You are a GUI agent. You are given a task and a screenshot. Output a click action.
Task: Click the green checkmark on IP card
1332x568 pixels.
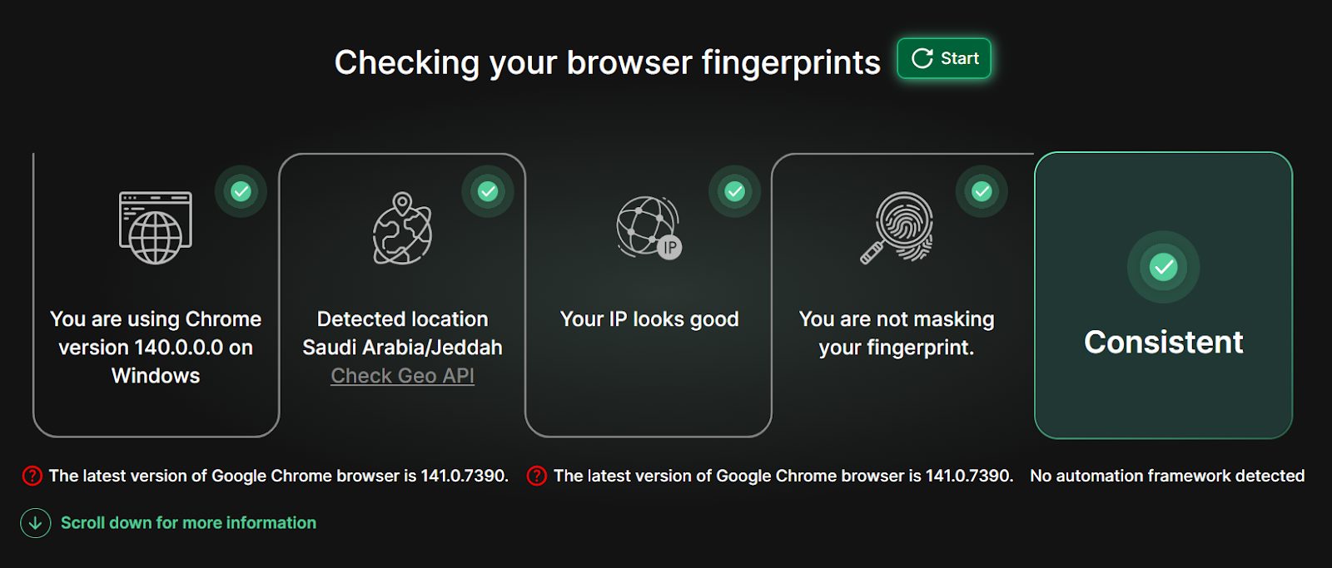(x=734, y=191)
